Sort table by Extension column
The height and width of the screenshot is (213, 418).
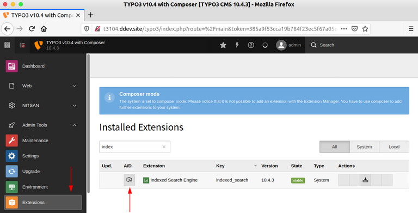(154, 166)
